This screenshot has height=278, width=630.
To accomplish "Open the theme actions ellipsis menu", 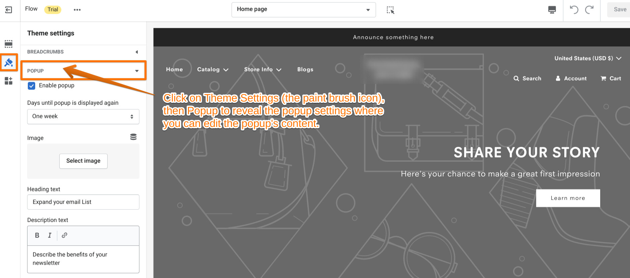I will click(77, 10).
